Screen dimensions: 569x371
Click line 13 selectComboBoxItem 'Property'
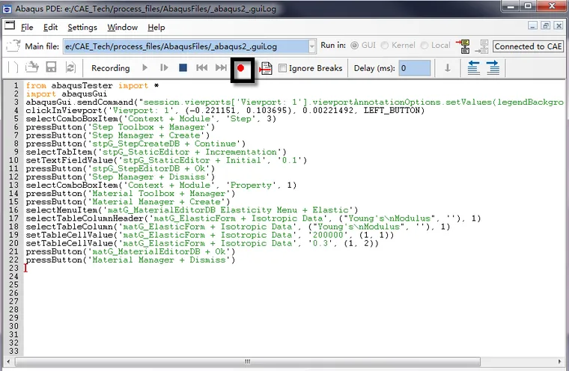pyautogui.click(x=161, y=185)
